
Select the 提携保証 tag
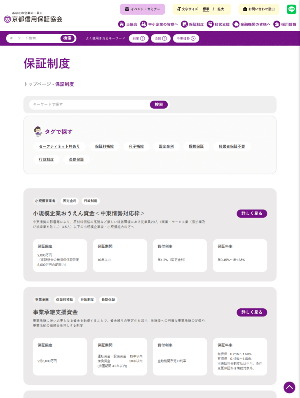point(196,147)
